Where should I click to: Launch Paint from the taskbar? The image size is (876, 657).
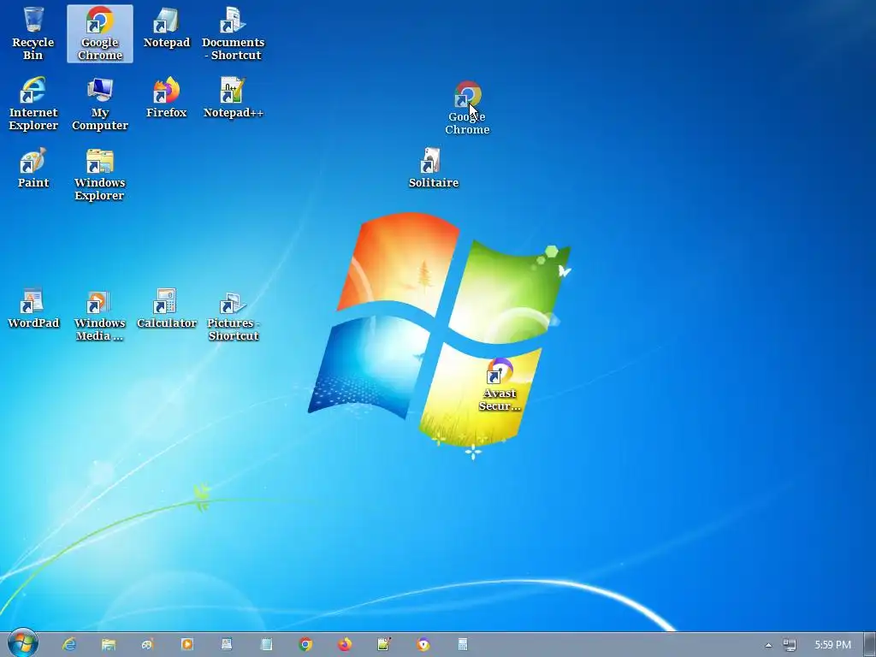[x=147, y=644]
